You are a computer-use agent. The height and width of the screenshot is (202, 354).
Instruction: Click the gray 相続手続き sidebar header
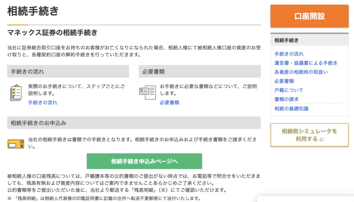point(286,40)
